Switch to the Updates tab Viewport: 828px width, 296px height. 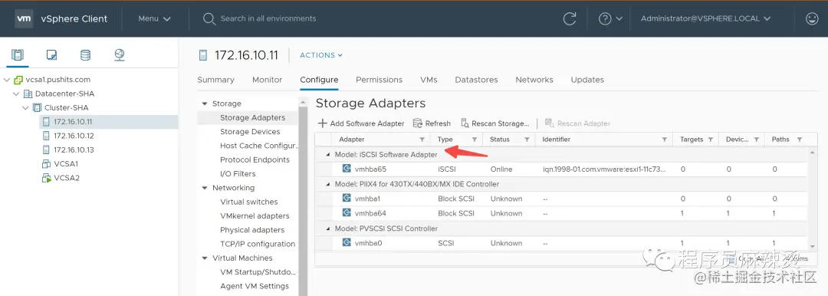(x=587, y=80)
